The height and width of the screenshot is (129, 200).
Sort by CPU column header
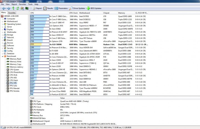pyautogui.click(x=49, y=13)
